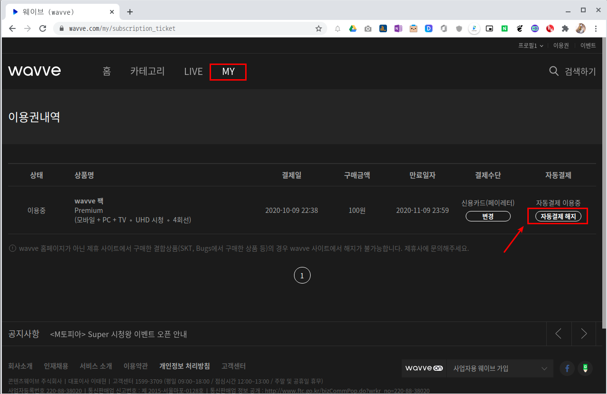
Task: Open the 회사소개 footer link
Action: [x=20, y=366]
